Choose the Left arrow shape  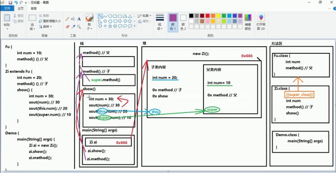point(125,21)
